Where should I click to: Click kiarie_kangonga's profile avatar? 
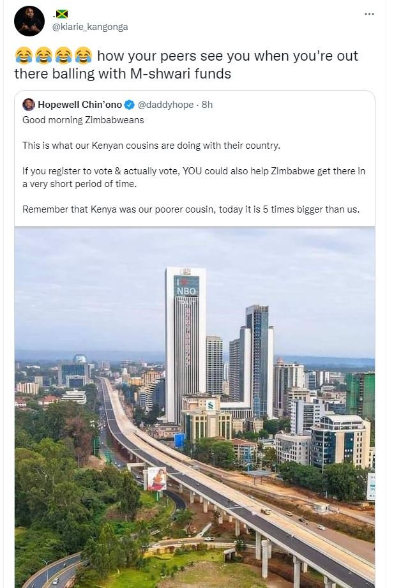click(x=29, y=20)
